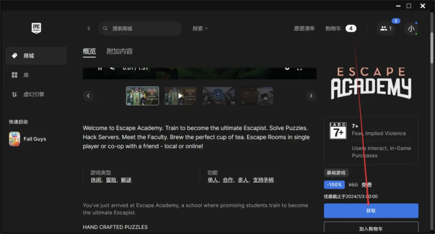Click the cart count badge 4
This screenshot has width=435, height=234.
click(x=350, y=28)
